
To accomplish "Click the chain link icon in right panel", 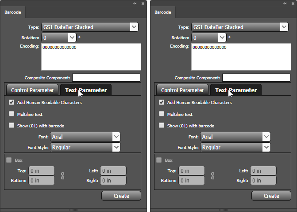I will [x=213, y=175].
